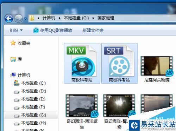Open 本地磁盘 (H:) in sidebar

pyautogui.click(x=33, y=123)
